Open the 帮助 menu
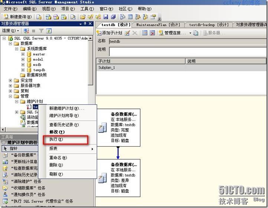The width and height of the screenshot is (268, 208). pyautogui.click(x=145, y=9)
